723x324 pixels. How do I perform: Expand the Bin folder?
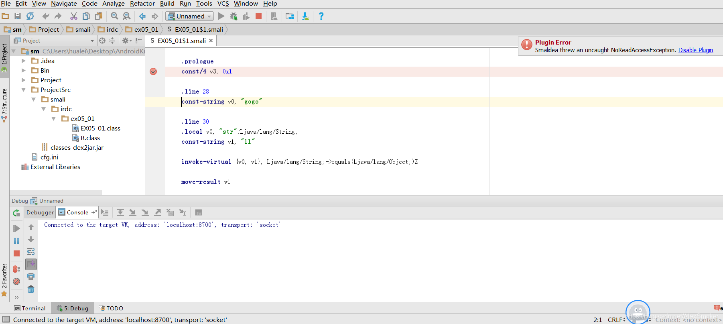(23, 71)
